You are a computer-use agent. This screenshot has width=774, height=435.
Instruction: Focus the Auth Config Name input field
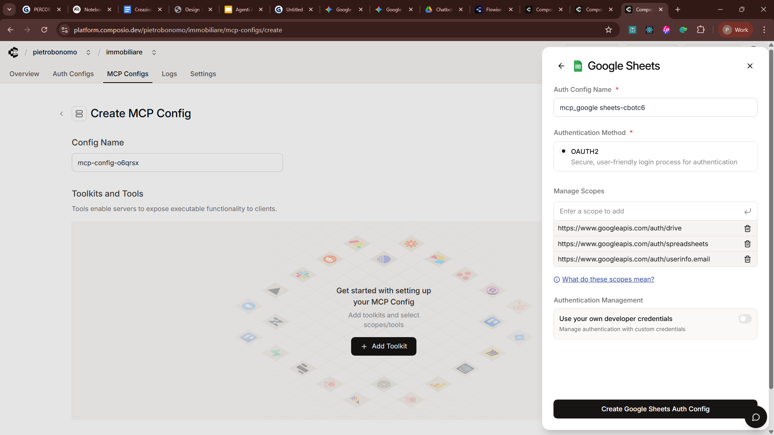[655, 108]
